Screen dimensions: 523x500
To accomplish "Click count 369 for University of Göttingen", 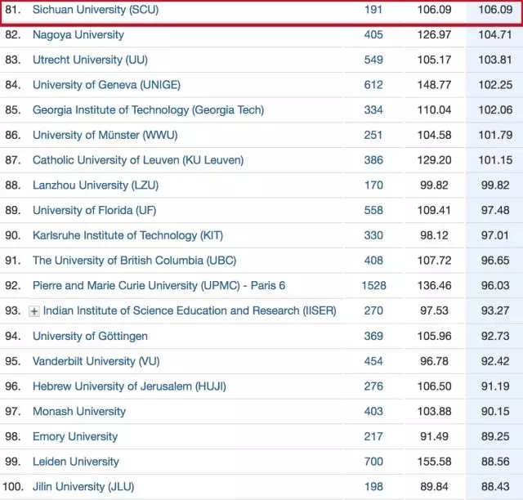I will click(373, 336).
